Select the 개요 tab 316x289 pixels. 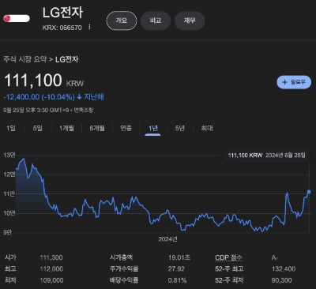(x=122, y=21)
